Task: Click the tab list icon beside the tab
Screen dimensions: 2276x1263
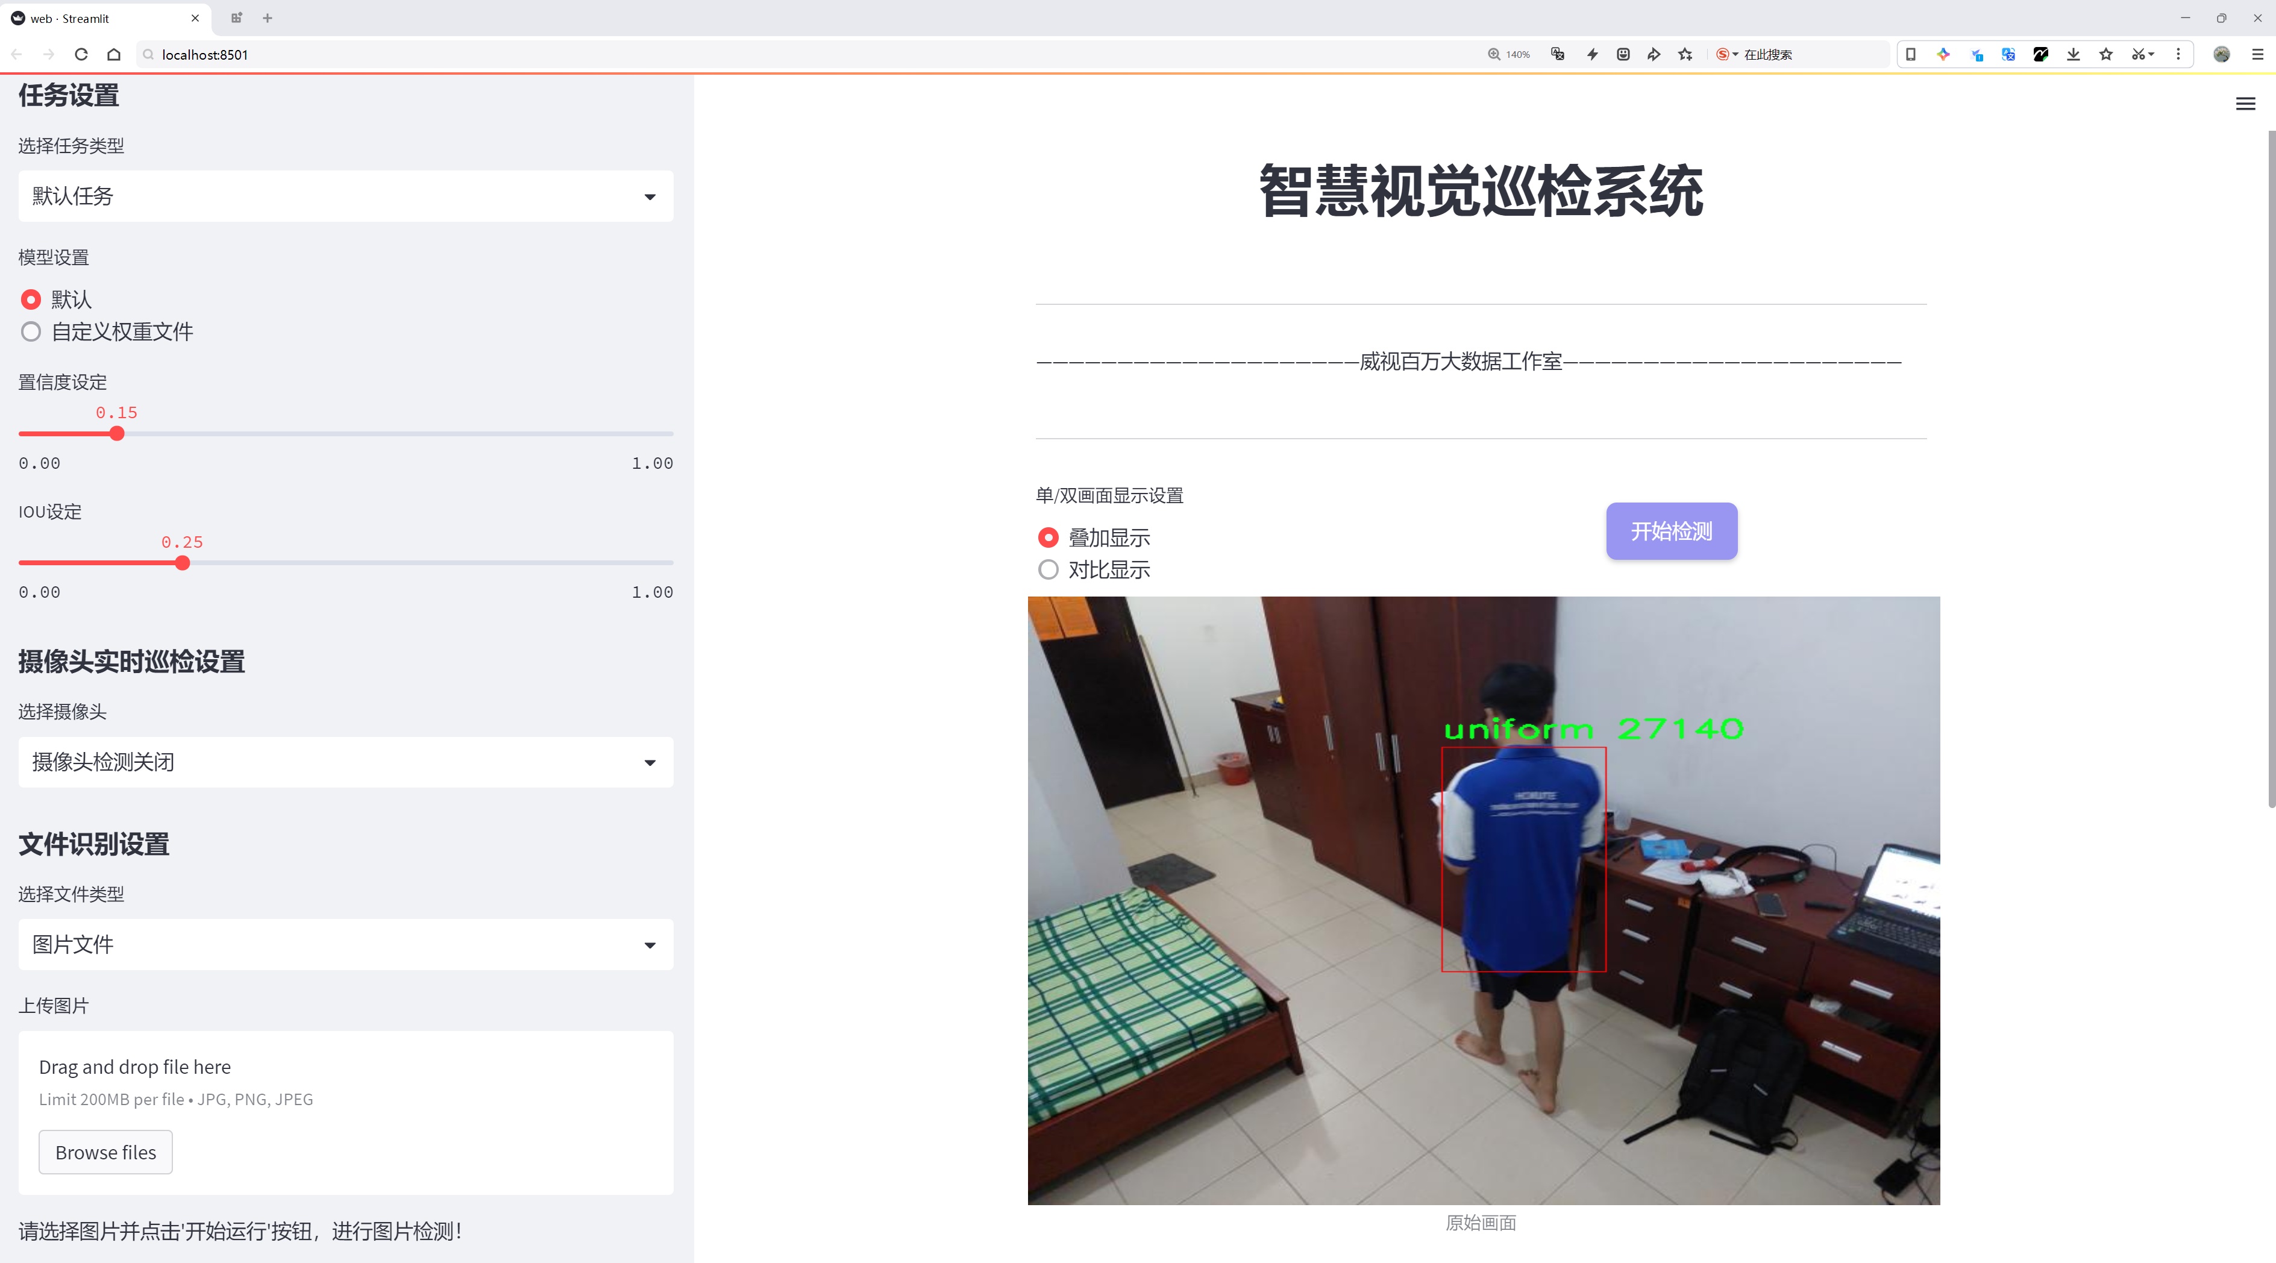Action: [x=236, y=17]
